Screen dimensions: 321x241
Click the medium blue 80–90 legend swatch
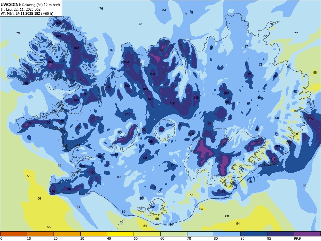pyautogui.click(x=227, y=234)
